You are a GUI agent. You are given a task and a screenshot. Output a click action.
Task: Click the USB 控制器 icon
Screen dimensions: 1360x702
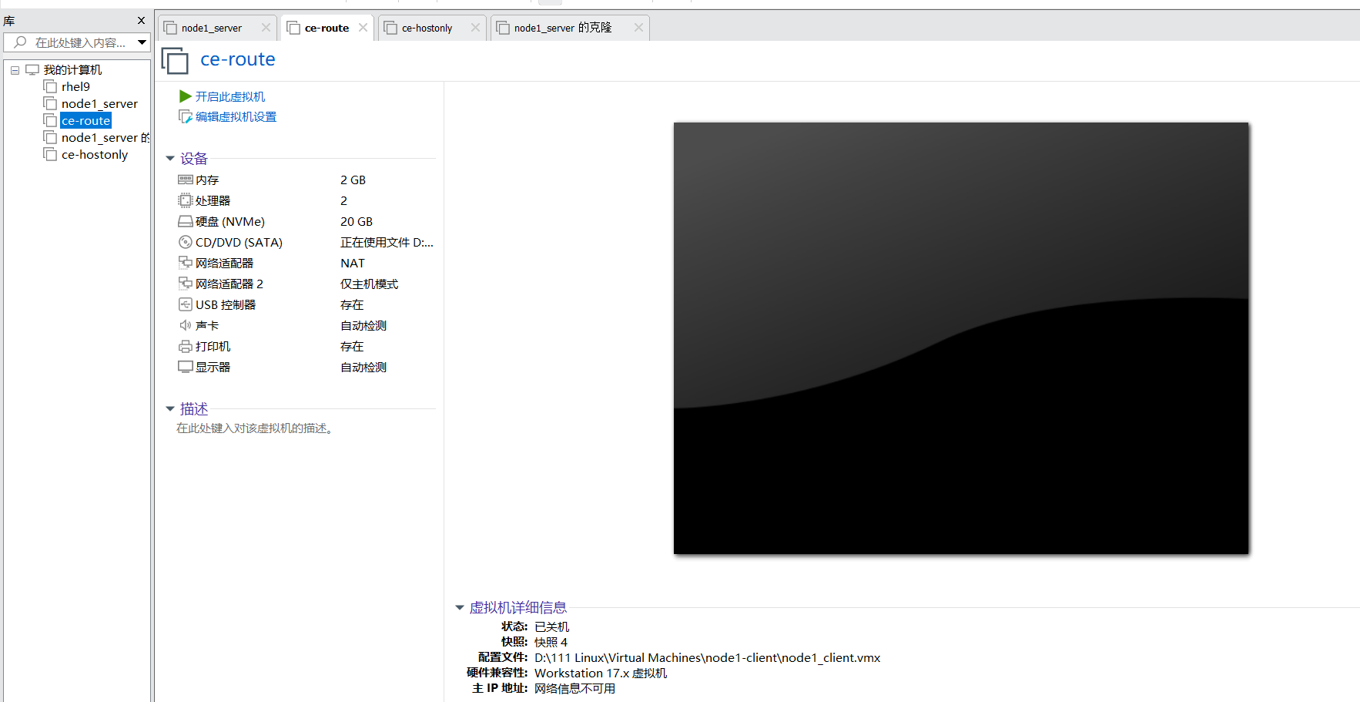[x=185, y=304]
